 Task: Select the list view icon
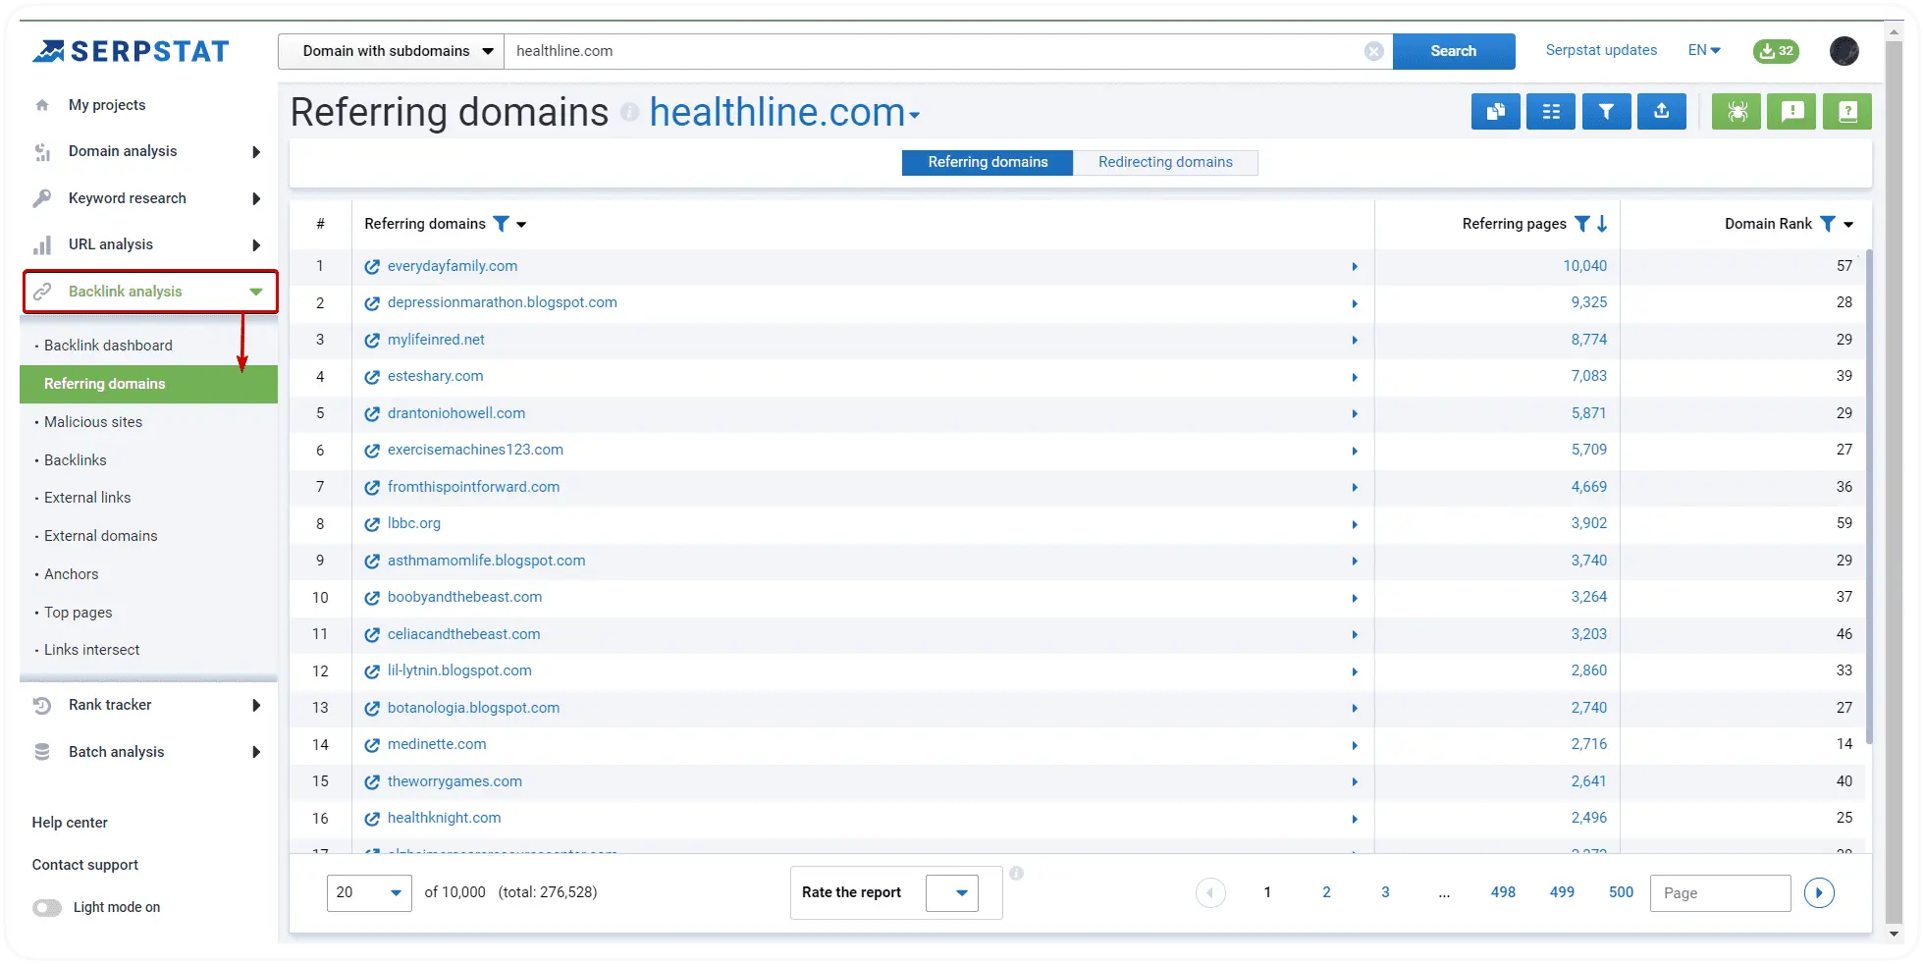click(1550, 111)
